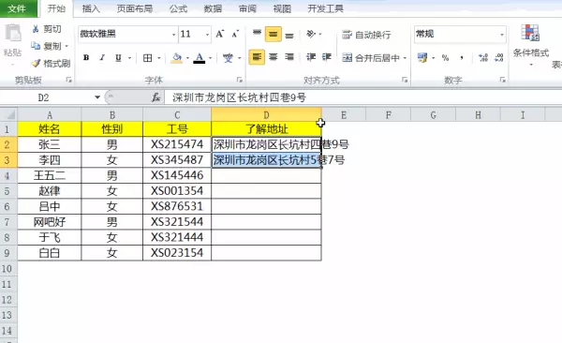Image resolution: width=562 pixels, height=343 pixels.
Task: Open Name Box dropdown arrow
Action: tap(97, 97)
